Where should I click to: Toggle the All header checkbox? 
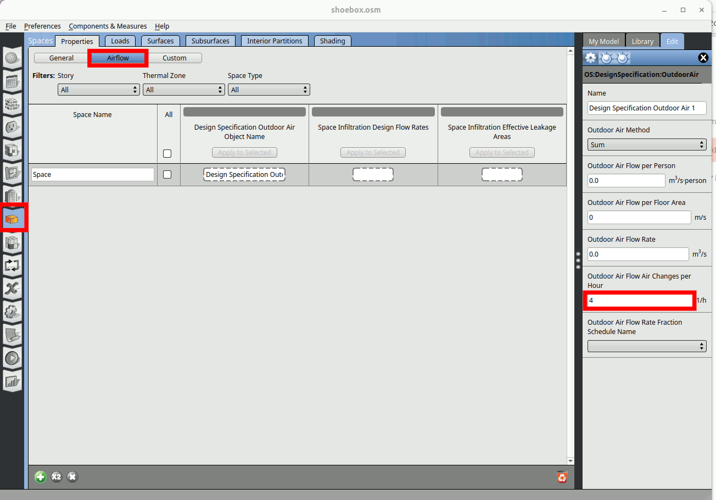pyautogui.click(x=167, y=154)
